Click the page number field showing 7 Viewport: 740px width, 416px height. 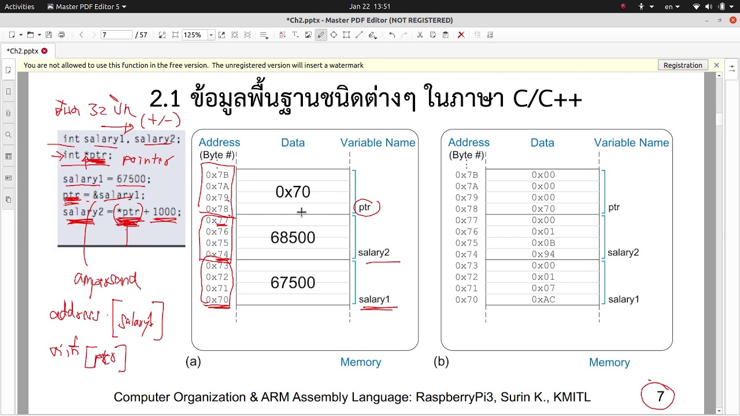[x=116, y=35]
